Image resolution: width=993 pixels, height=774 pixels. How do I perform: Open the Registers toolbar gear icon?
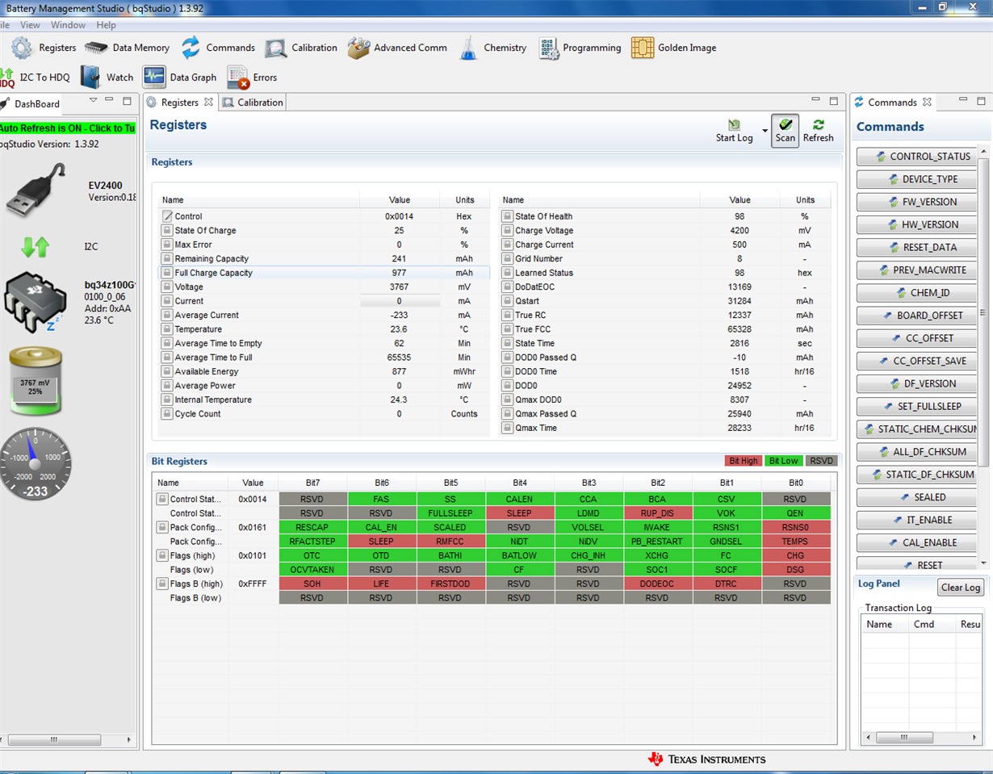(22, 48)
